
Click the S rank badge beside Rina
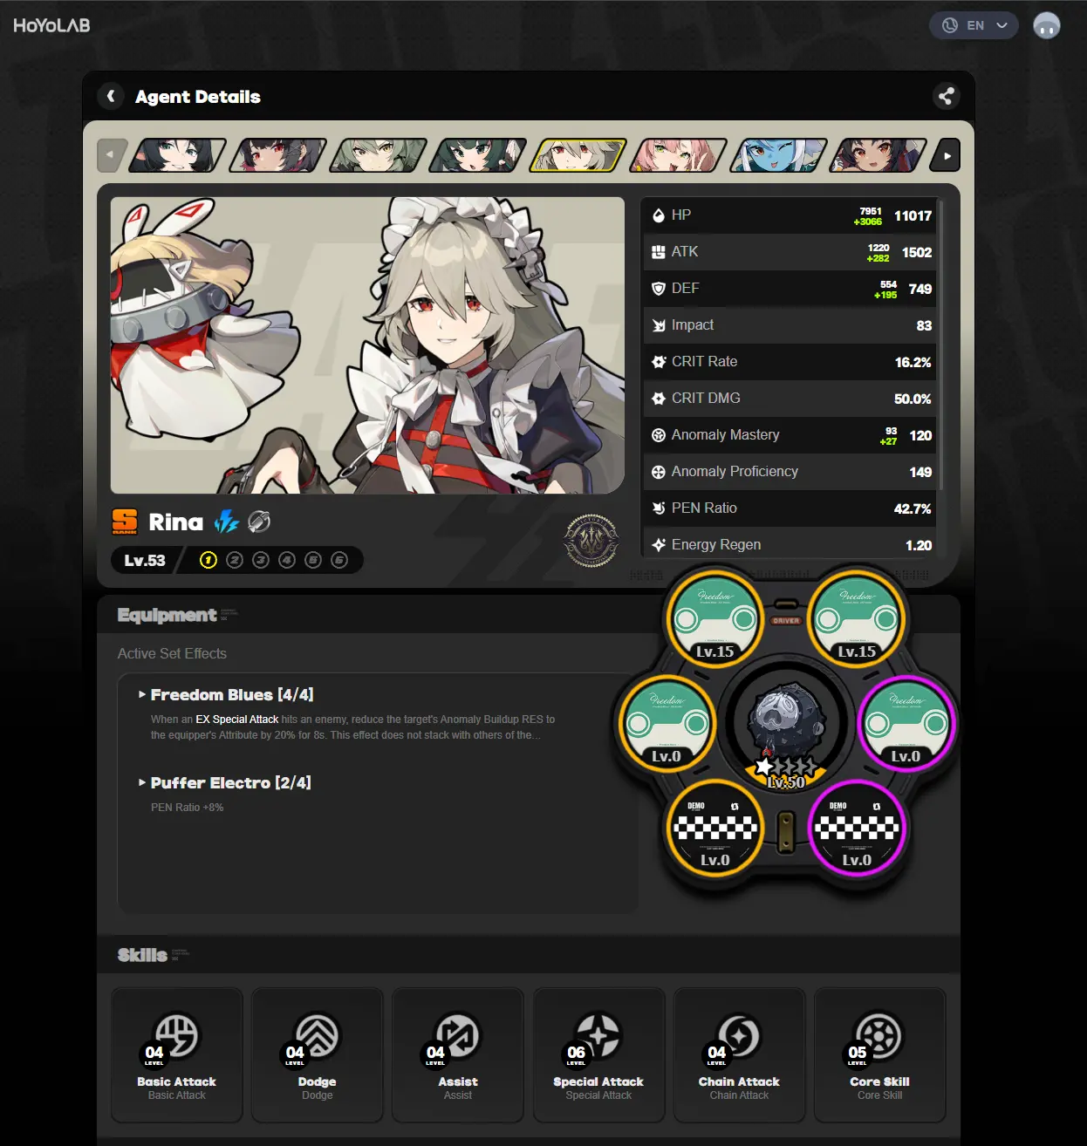pyautogui.click(x=125, y=522)
